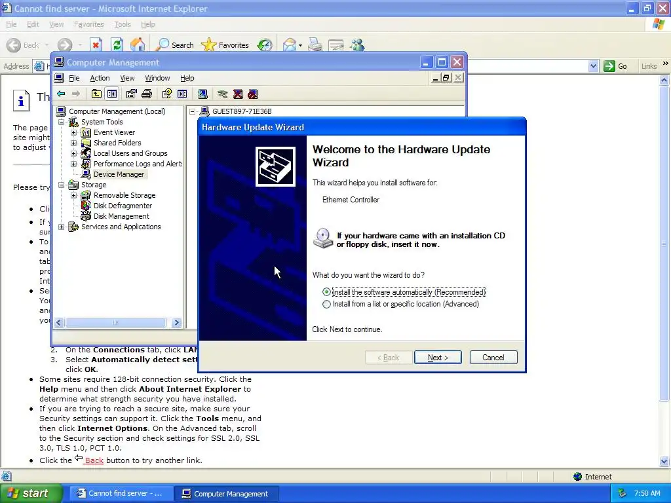The height and width of the screenshot is (503, 671).
Task: Click the Up one level toolbar icon
Action: pyautogui.click(x=97, y=94)
